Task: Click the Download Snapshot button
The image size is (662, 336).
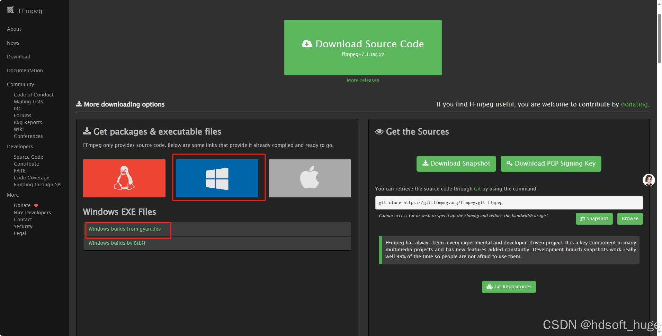Action: click(456, 164)
